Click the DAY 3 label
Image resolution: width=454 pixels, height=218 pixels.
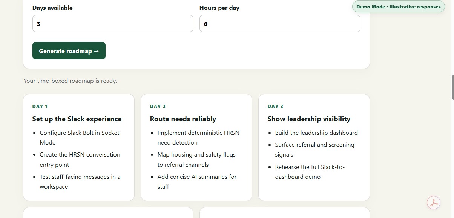point(276,107)
